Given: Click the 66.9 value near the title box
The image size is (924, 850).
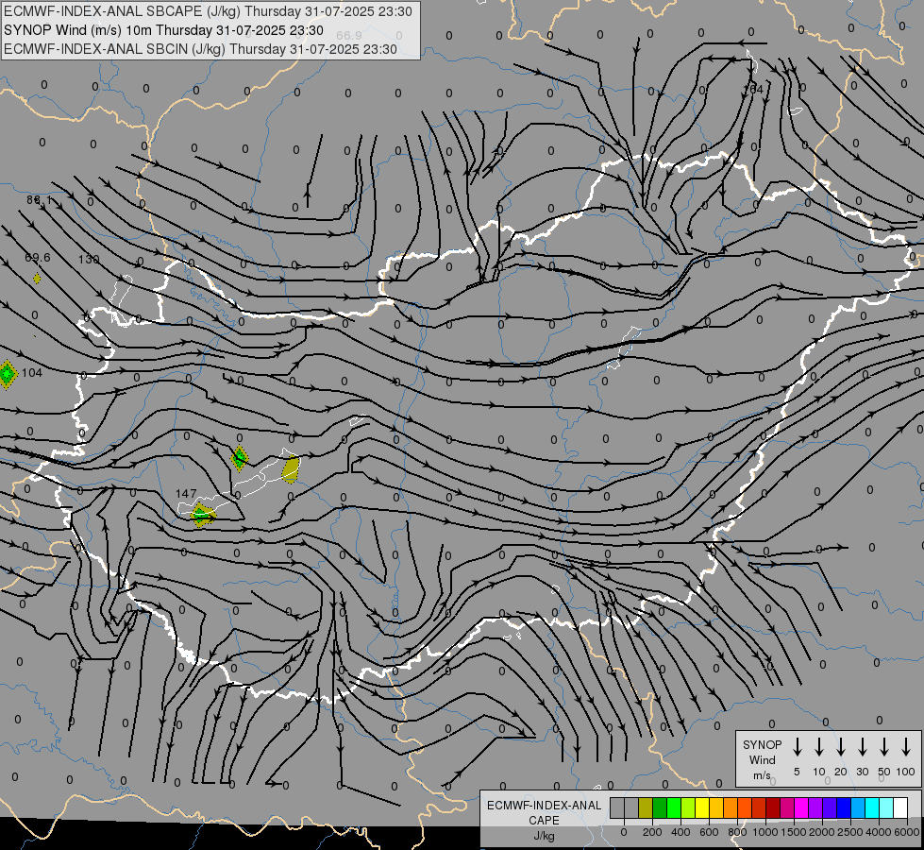Looking at the screenshot, I should pos(349,35).
